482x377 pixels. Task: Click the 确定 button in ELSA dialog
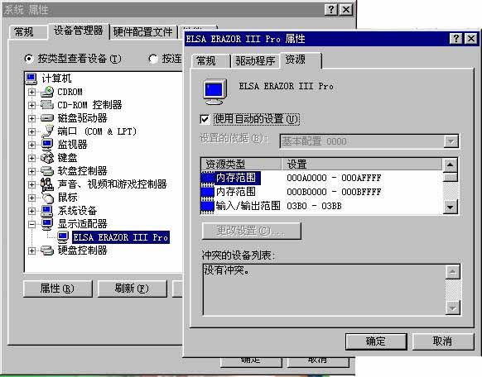click(x=376, y=341)
